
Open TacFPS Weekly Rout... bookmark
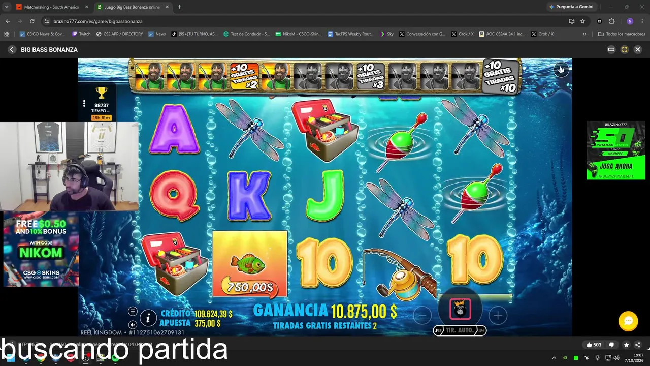(350, 34)
